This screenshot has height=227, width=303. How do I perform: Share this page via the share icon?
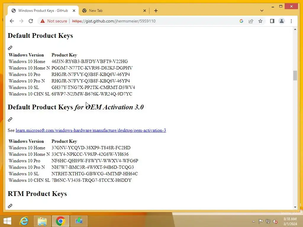251,21
